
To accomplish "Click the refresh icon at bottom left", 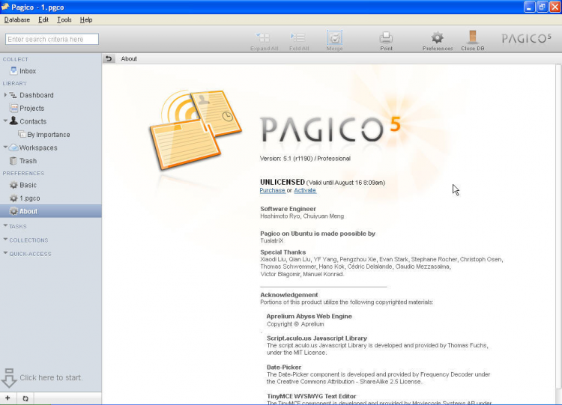I will (25, 398).
